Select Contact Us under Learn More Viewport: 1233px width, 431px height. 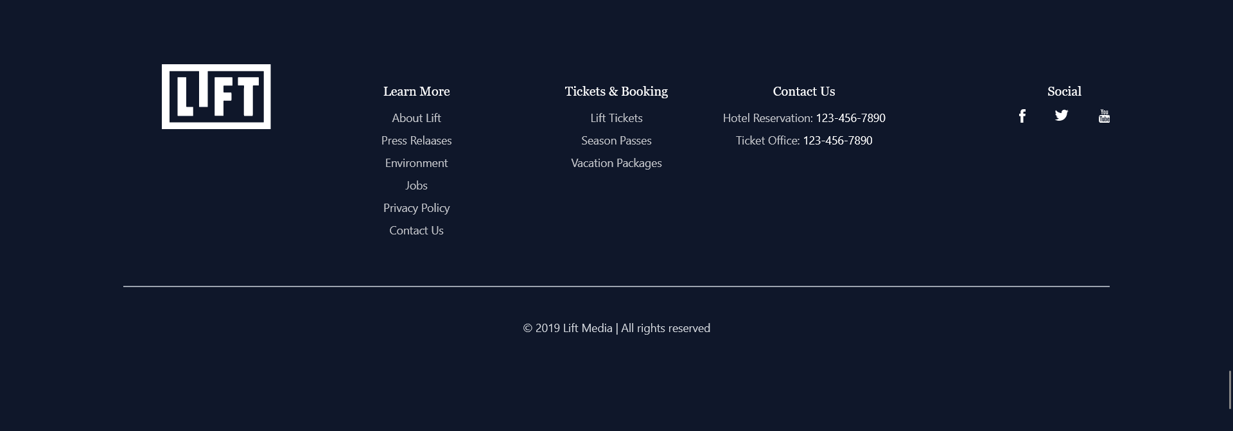(416, 231)
